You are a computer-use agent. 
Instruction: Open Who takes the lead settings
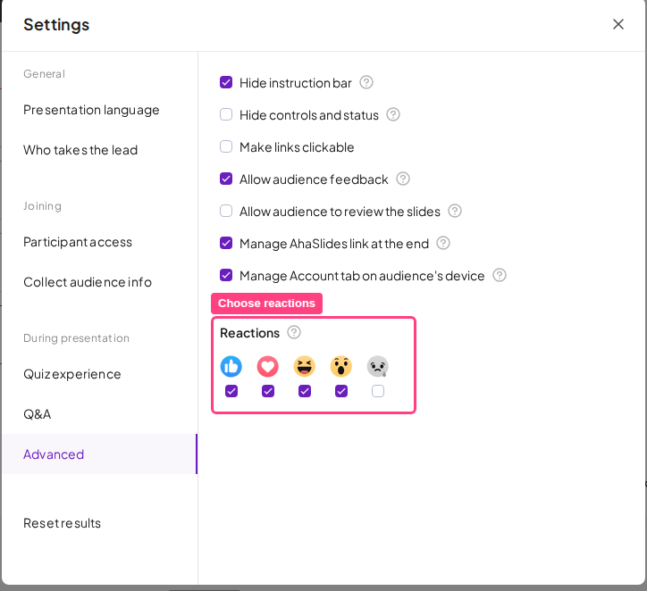(80, 150)
